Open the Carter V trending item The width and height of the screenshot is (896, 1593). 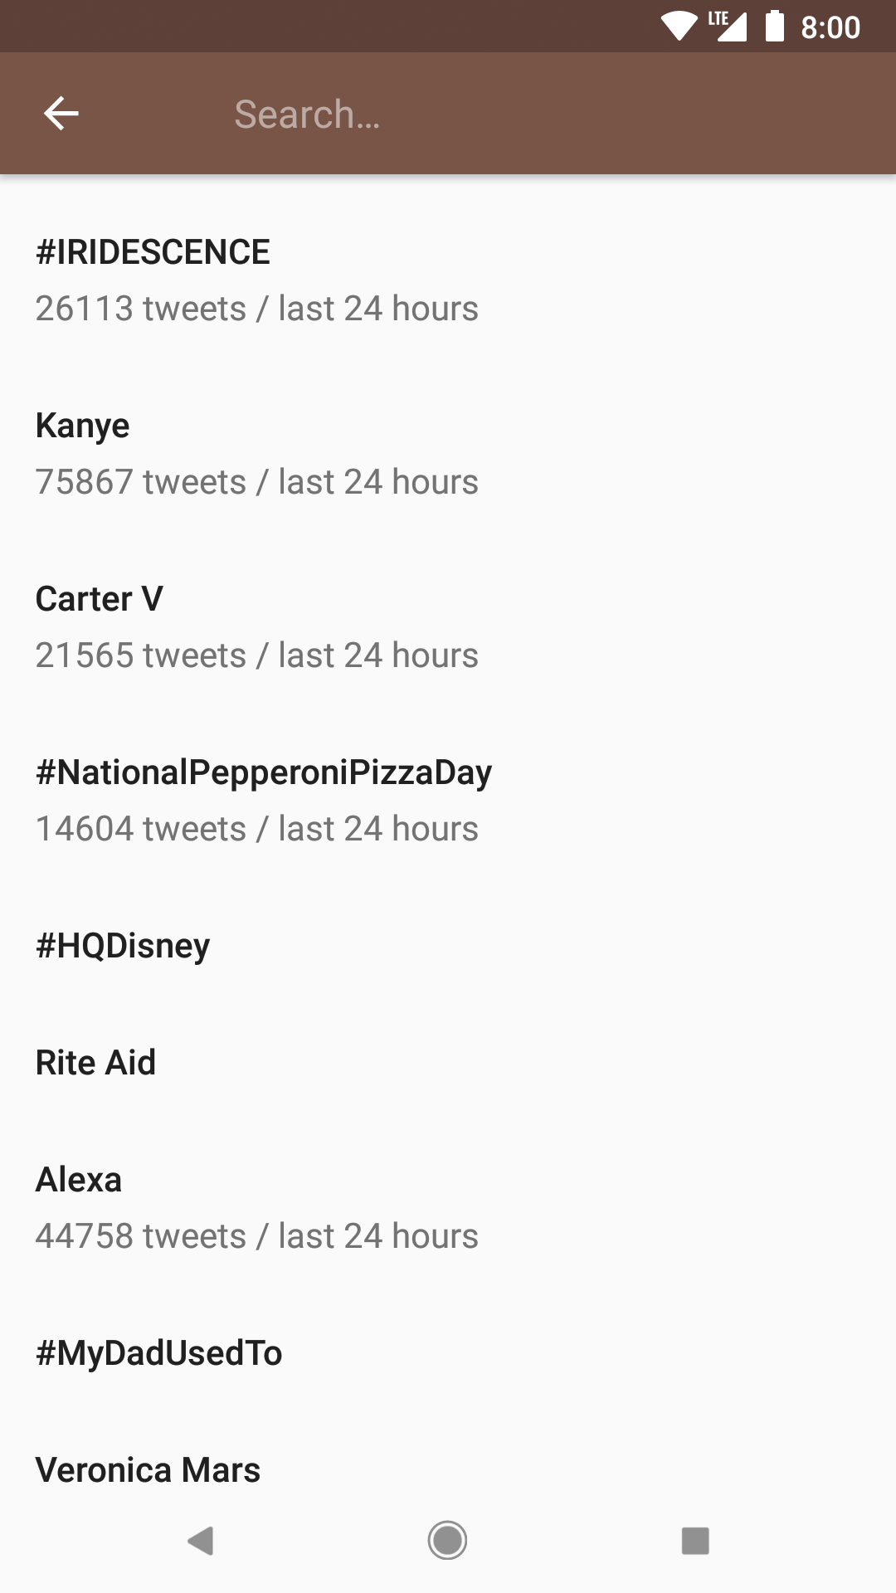100,599
